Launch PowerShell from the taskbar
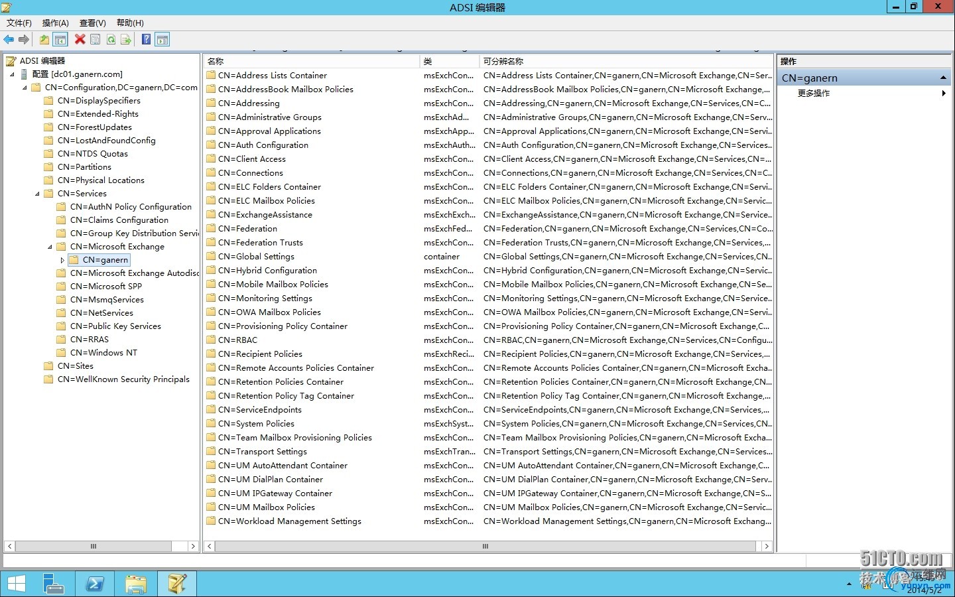Screen dimensions: 955x597 tap(95, 584)
